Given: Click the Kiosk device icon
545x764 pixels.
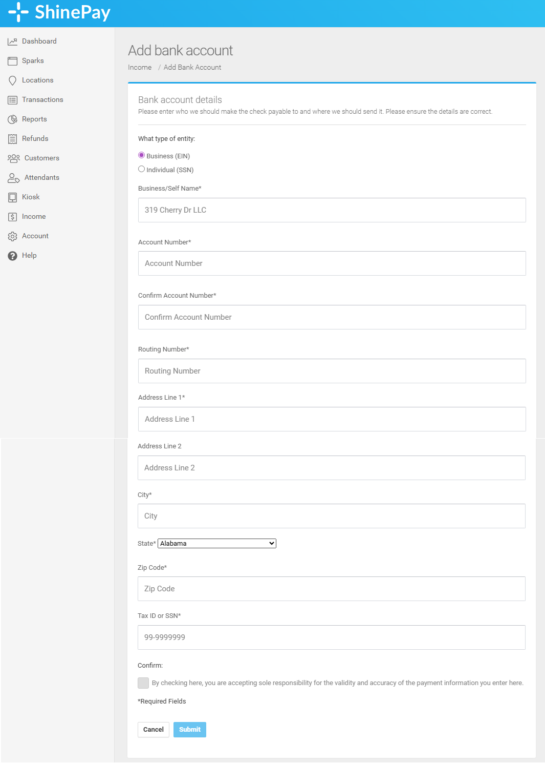Looking at the screenshot, I should click(12, 197).
